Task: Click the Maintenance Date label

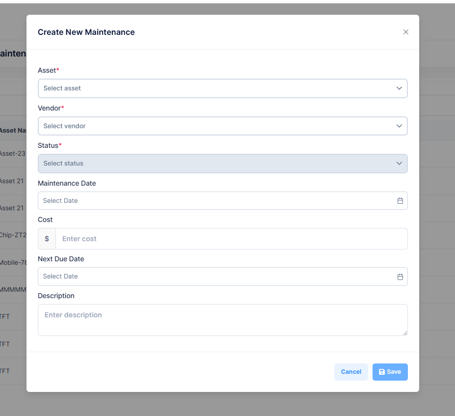Action: (x=67, y=183)
